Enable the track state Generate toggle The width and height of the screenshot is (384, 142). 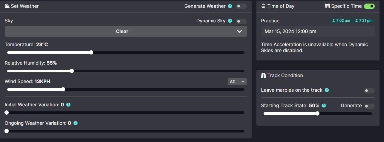(x=369, y=106)
